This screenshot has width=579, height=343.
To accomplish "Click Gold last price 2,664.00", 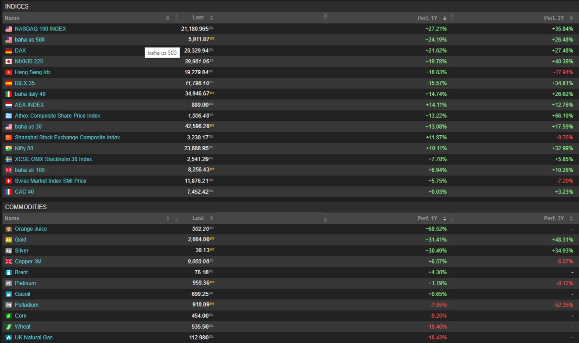I will [199, 240].
